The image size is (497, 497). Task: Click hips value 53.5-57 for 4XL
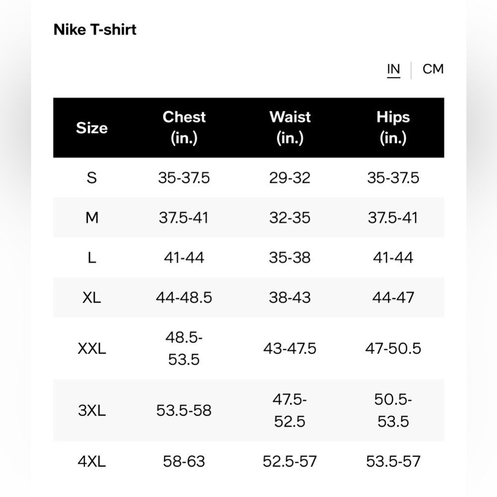(393, 461)
